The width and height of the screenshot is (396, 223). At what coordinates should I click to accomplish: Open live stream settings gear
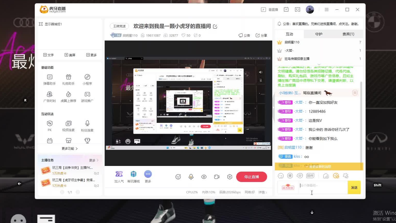229,177
